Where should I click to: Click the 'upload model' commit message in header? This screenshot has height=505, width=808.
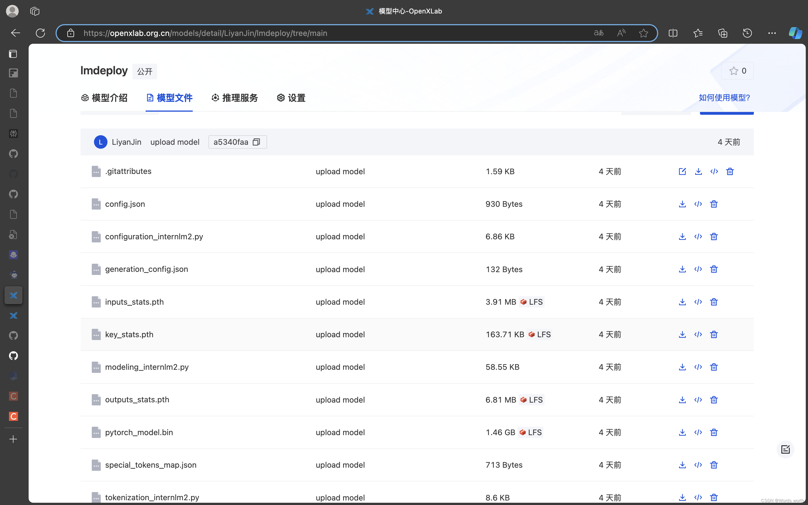(x=175, y=142)
